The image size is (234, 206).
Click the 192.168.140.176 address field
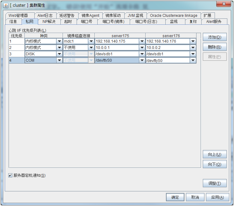[x=167, y=41]
